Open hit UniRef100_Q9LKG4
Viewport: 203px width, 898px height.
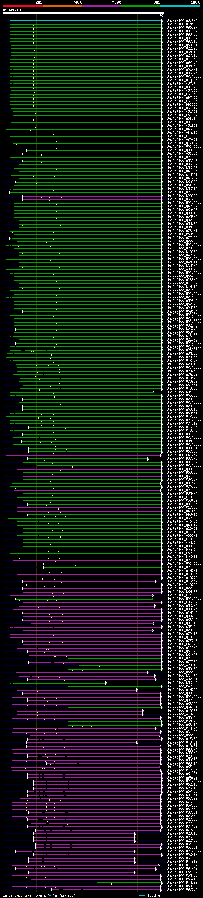182,38
